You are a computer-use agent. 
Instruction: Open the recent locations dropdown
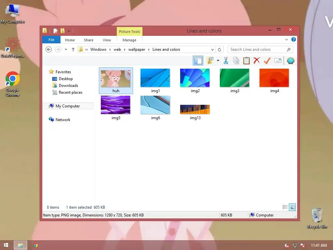[x=66, y=49]
